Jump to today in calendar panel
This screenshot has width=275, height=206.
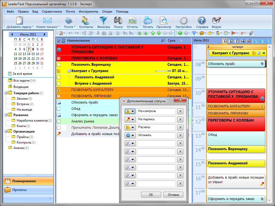pyautogui.click(x=262, y=41)
